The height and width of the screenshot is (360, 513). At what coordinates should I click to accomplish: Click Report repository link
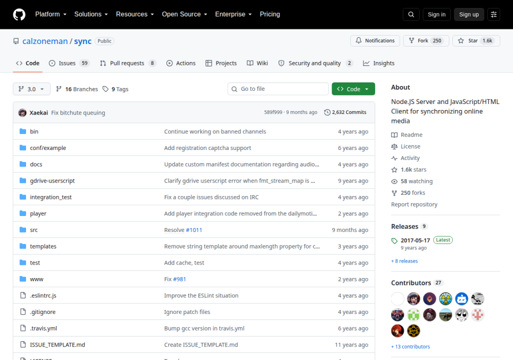point(414,204)
